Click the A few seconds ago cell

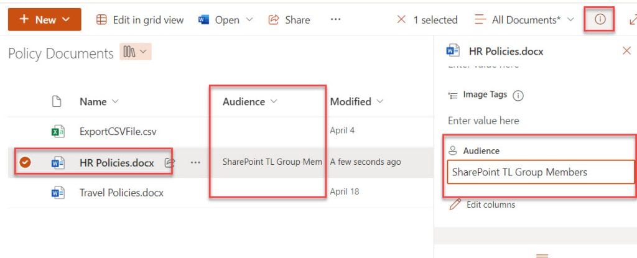(365, 162)
